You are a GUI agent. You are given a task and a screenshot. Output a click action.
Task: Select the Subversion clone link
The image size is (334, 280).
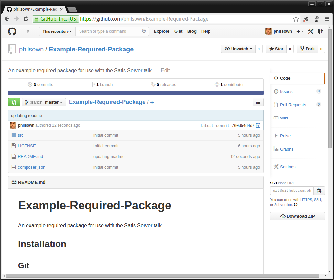pyautogui.click(x=283, y=205)
